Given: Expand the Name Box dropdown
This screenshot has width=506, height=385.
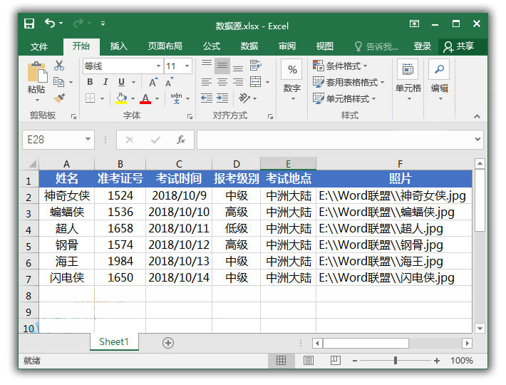Looking at the screenshot, I should 88,140.
